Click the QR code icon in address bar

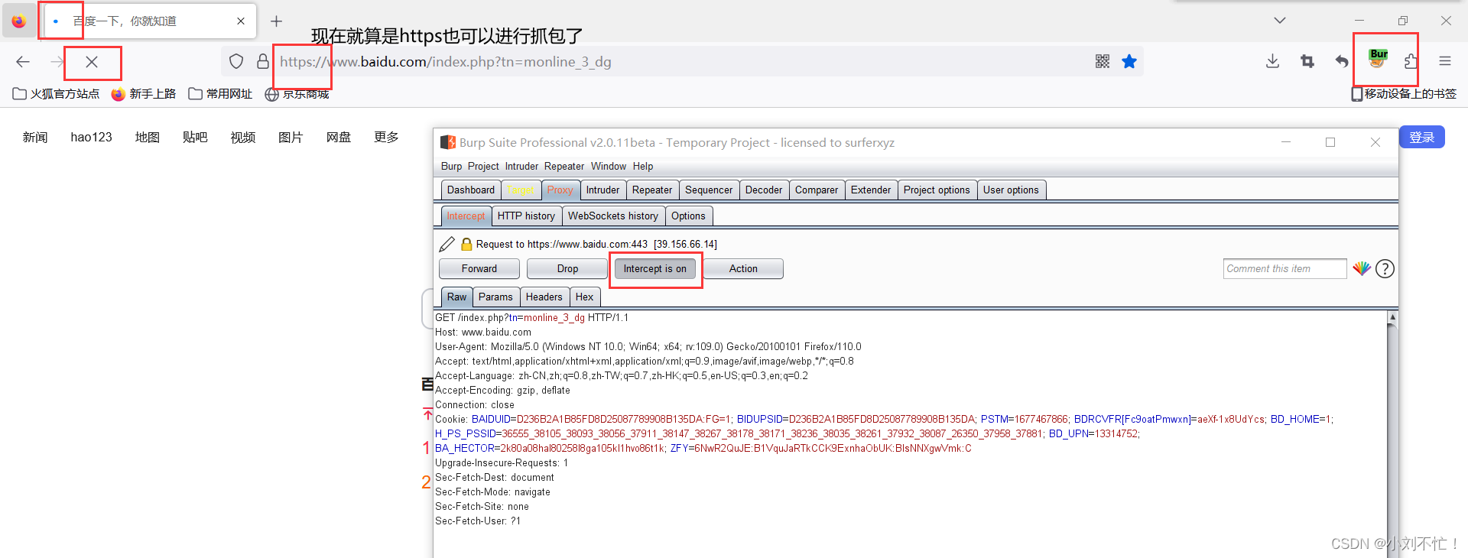1103,61
